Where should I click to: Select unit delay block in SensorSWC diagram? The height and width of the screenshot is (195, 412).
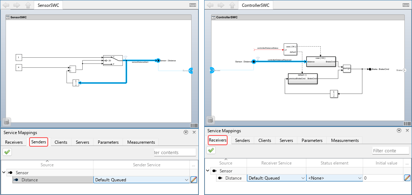[75, 82]
